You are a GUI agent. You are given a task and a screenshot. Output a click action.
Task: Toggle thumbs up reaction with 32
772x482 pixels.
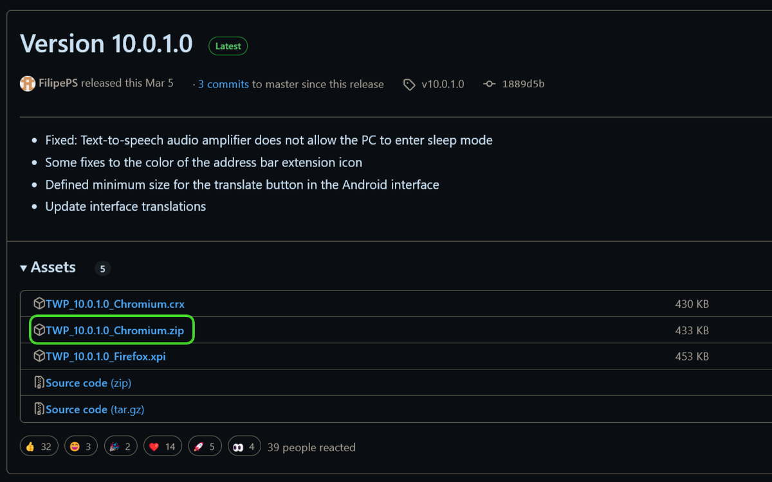click(39, 447)
